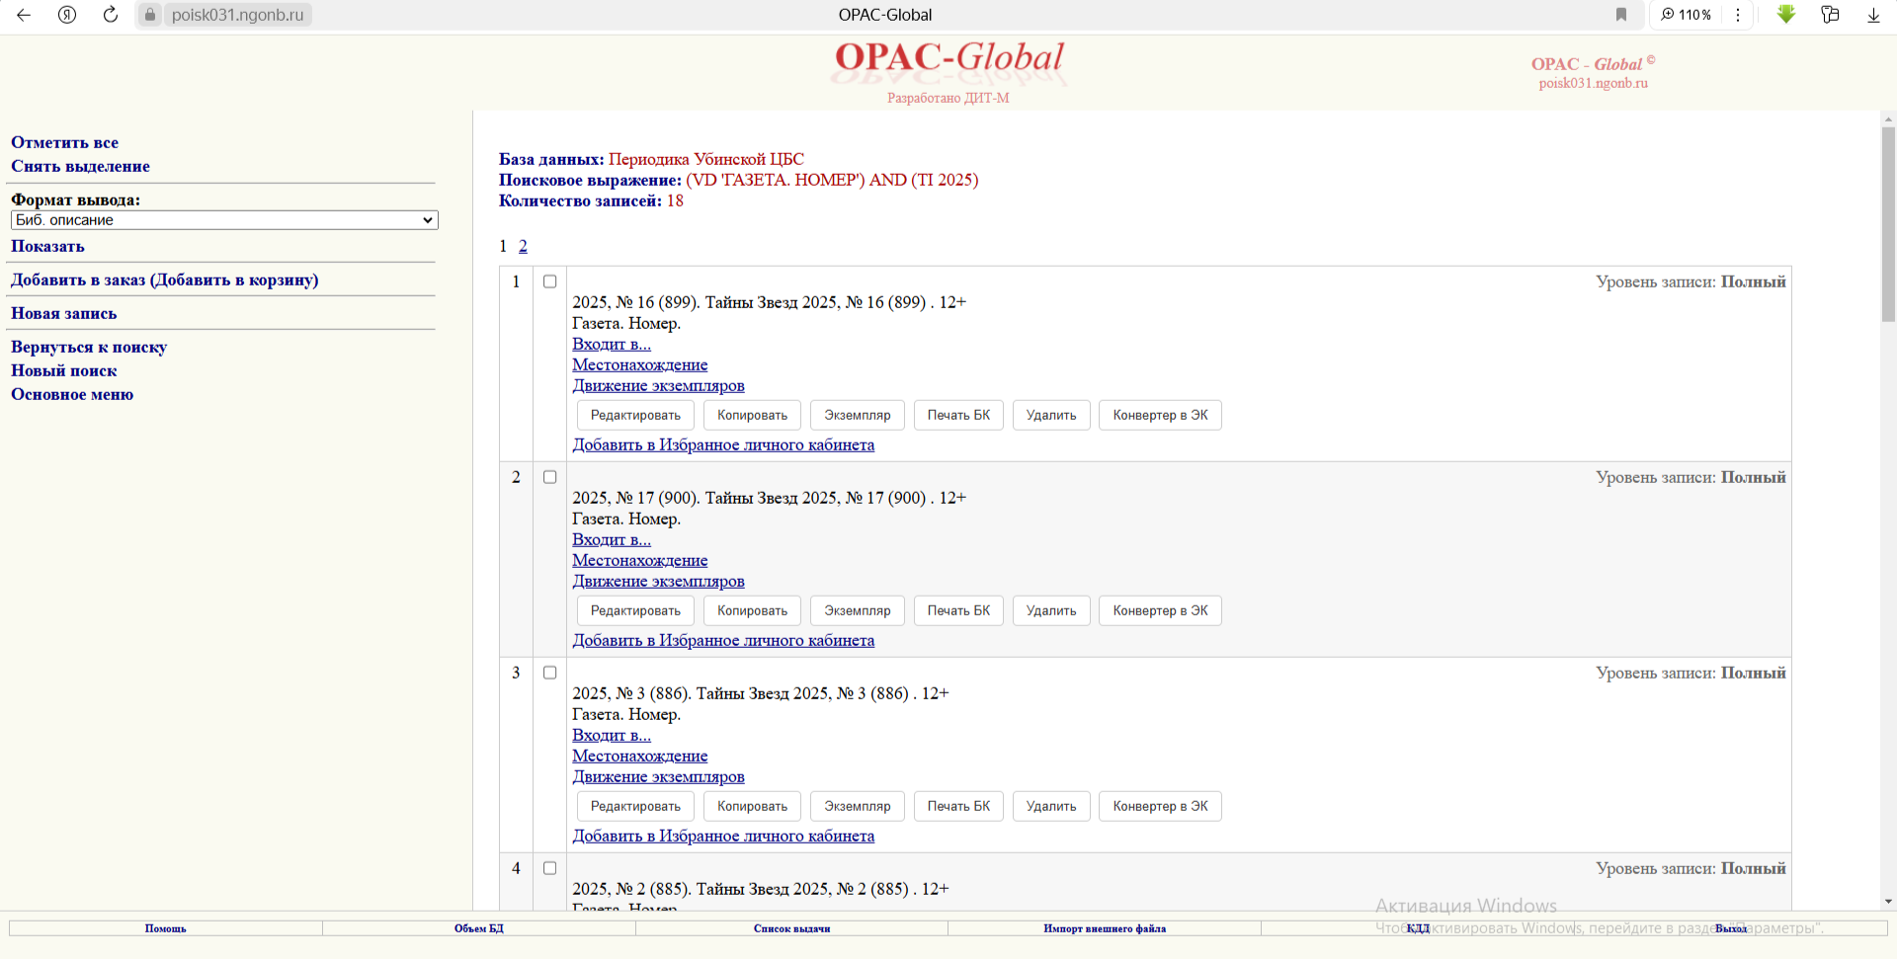Expand 'Местонахождение' of record 2
The width and height of the screenshot is (1897, 959).
click(x=639, y=560)
